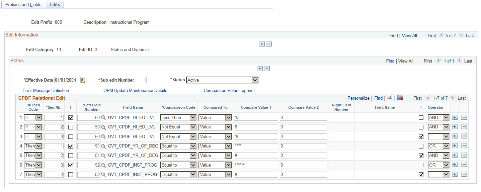Download CPDF grid to spreadsheet icon
This screenshot has width=481, height=192.
(400, 98)
